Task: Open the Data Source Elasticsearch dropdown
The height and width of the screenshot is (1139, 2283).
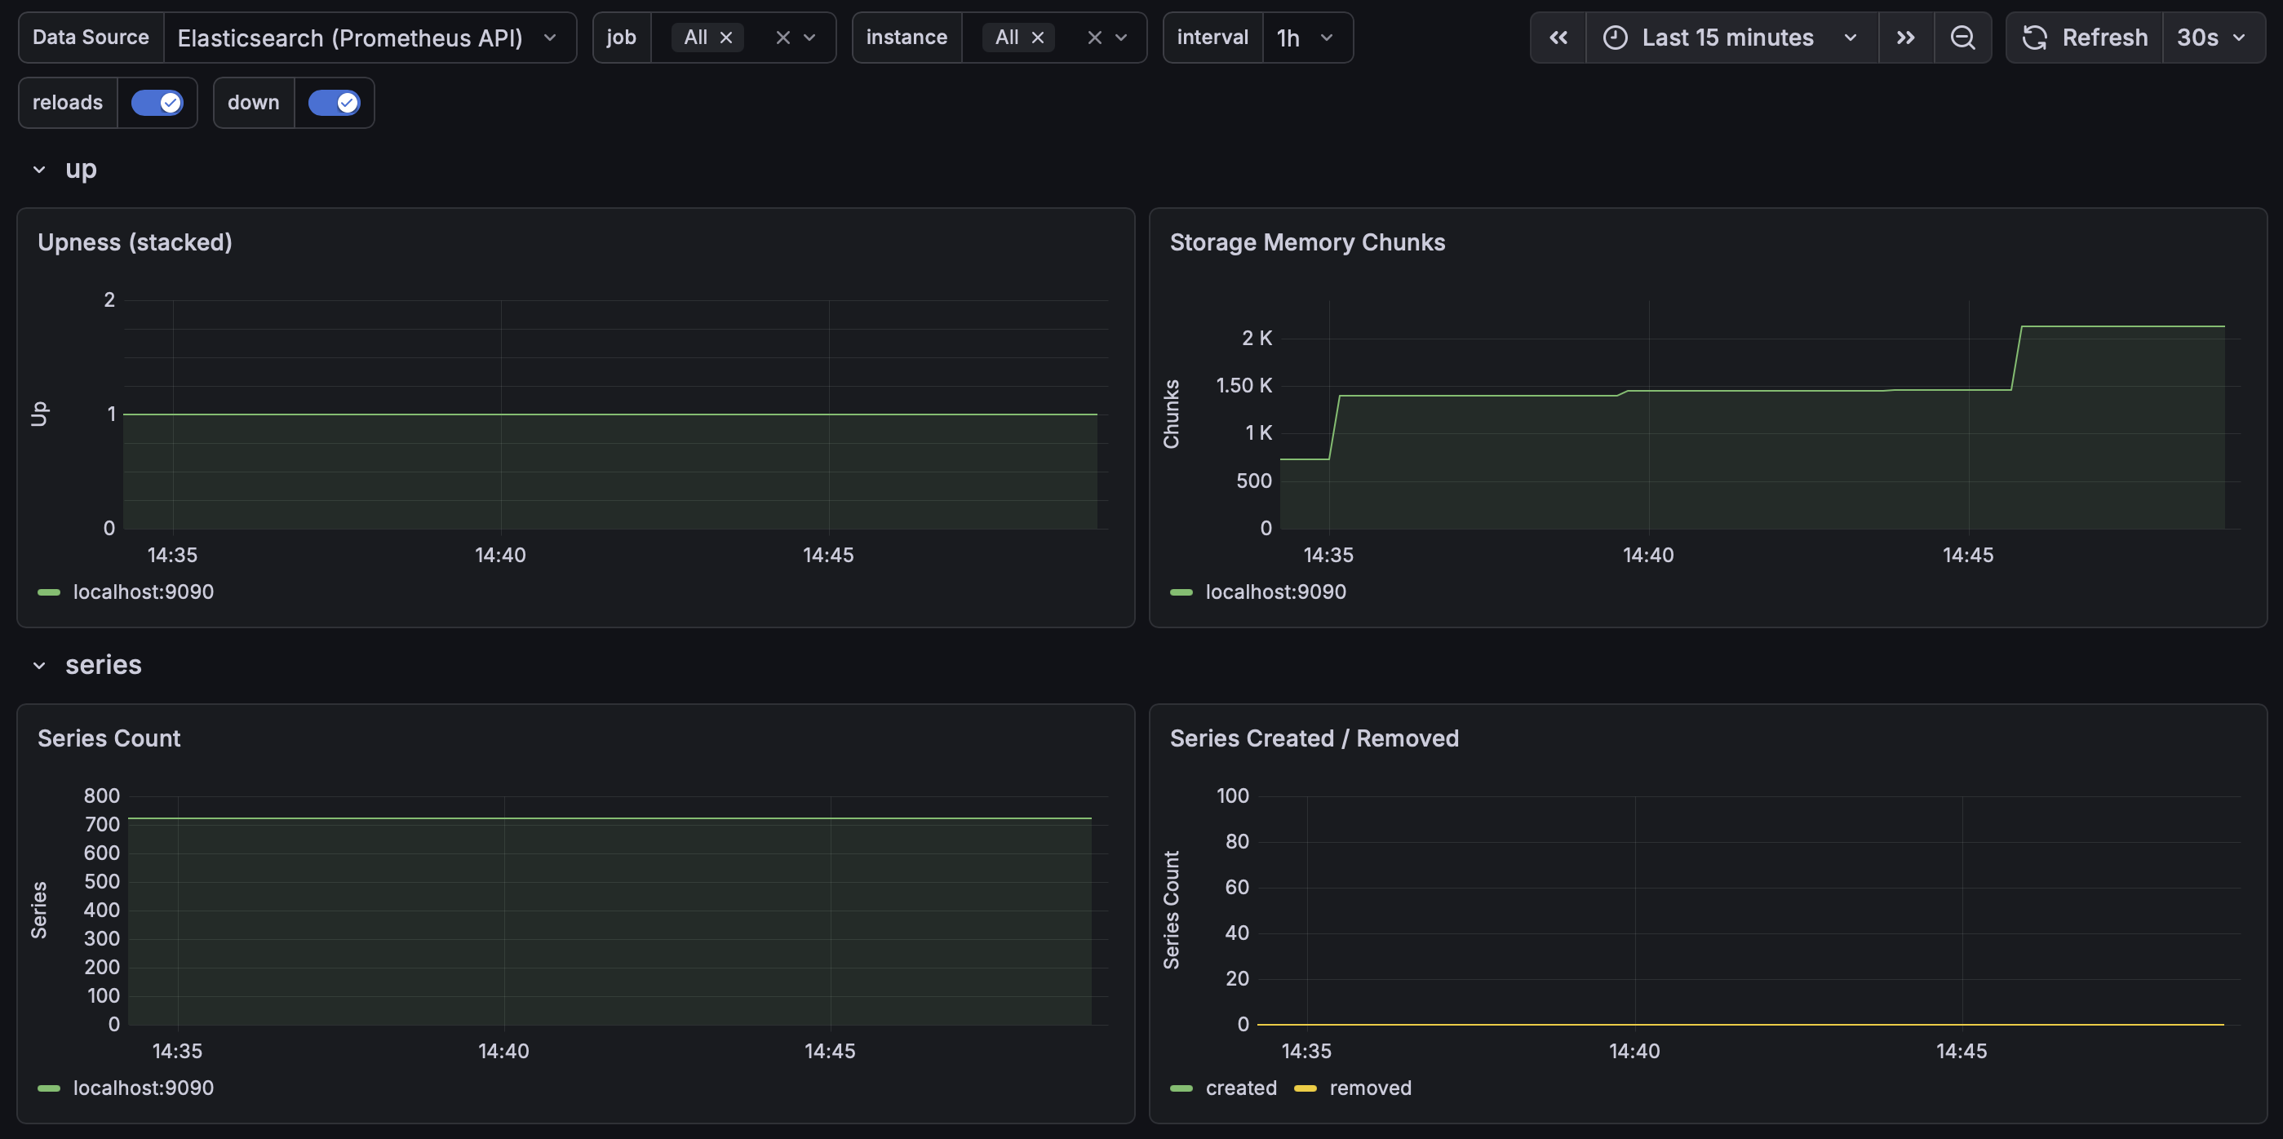Action: click(369, 38)
